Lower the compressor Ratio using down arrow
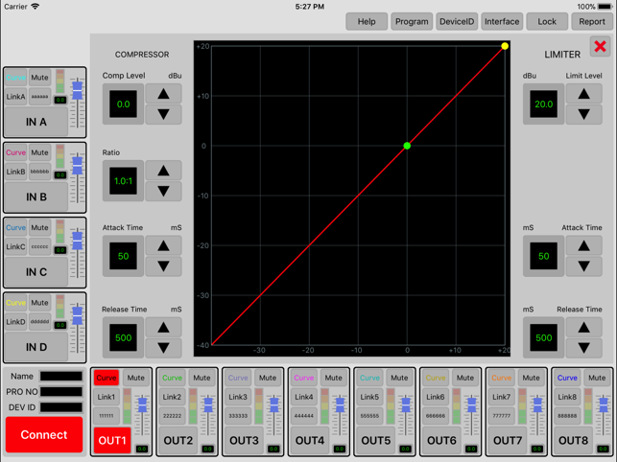The height and width of the screenshot is (462, 617). 163,191
